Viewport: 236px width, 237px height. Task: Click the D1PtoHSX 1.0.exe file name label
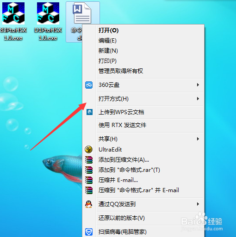pyautogui.click(x=48, y=34)
